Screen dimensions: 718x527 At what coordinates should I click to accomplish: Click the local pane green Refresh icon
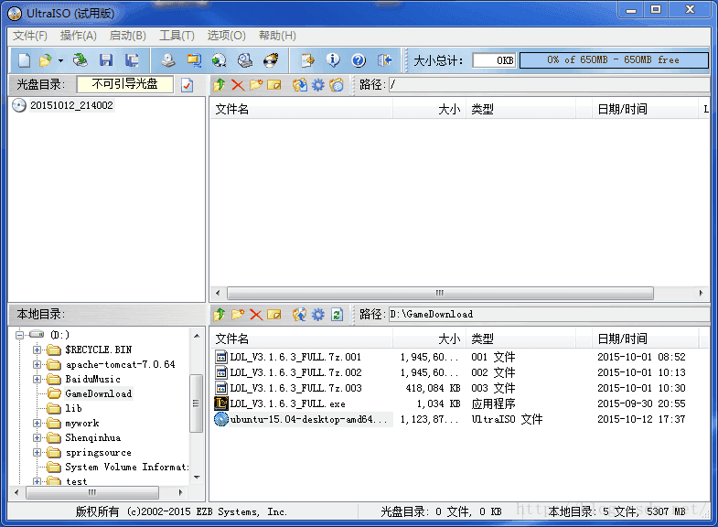(x=337, y=315)
